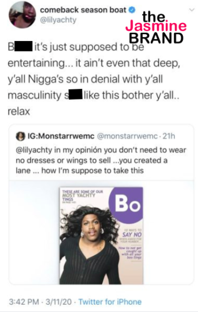Open IG:Monstarrwemc display name in quote
Screen dimensions: 198x312
click(x=61, y=136)
